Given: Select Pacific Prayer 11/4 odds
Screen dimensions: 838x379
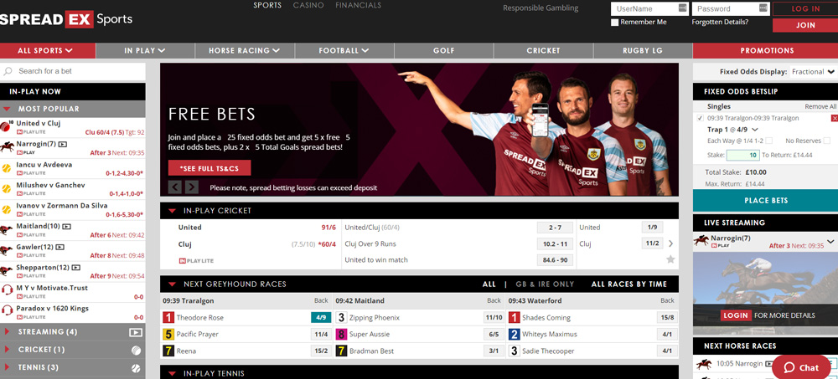Looking at the screenshot, I should coord(321,334).
